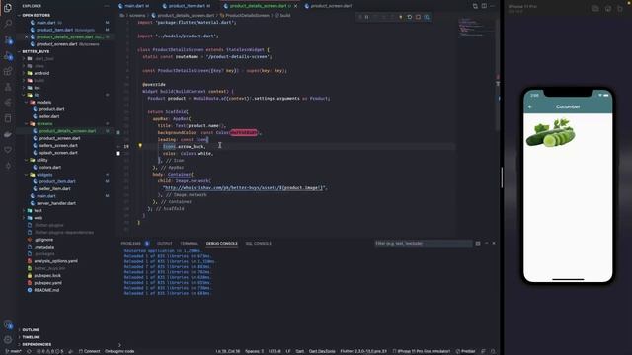Expand the web folder

(x=38, y=218)
